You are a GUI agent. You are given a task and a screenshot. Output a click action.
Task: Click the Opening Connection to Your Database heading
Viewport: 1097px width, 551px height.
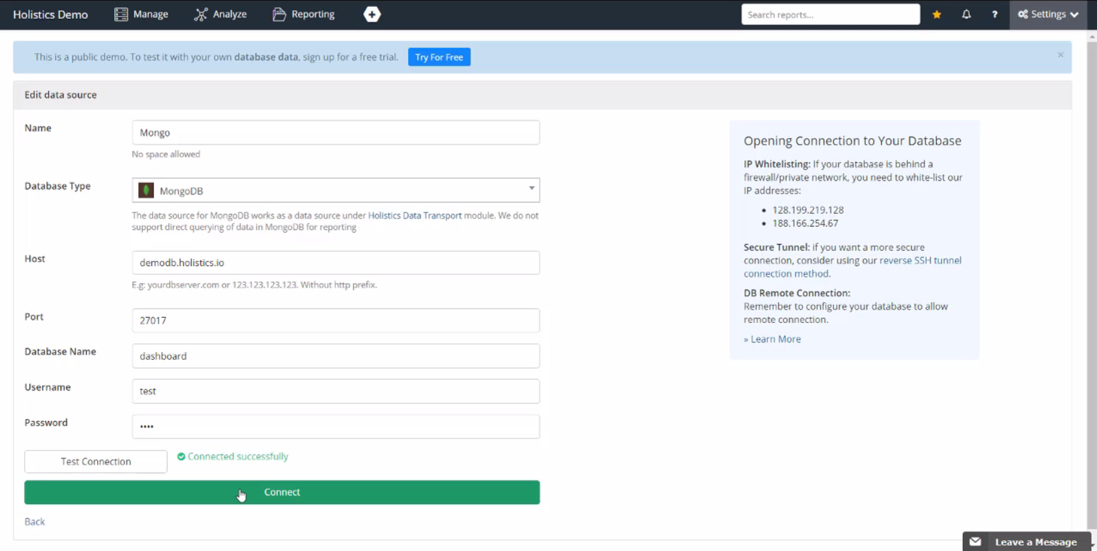tap(852, 141)
